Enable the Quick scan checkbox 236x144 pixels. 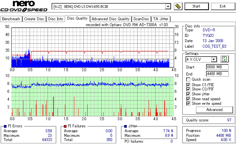[x=188, y=79]
